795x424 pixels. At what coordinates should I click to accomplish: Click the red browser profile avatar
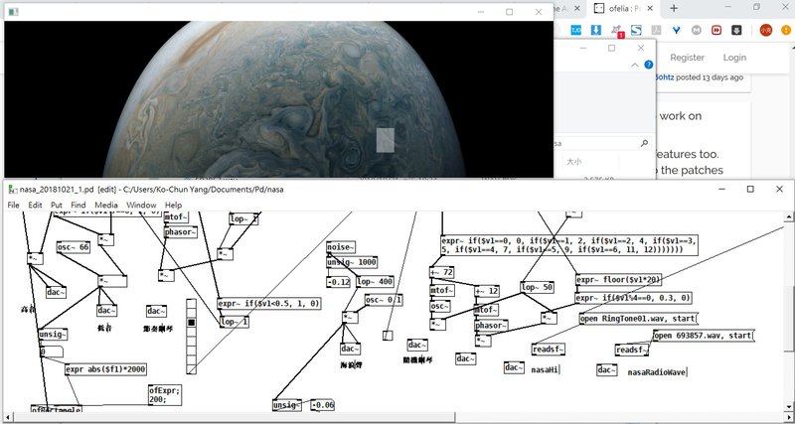(x=765, y=31)
